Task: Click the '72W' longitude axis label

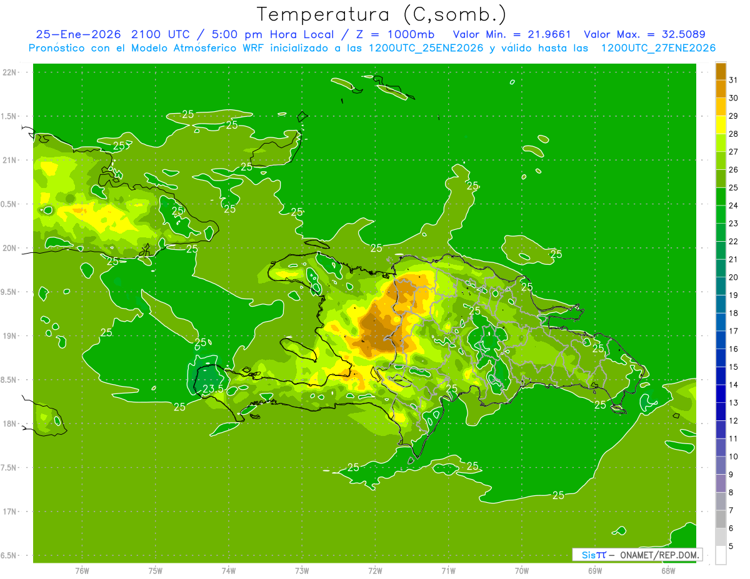Action: 375,570
